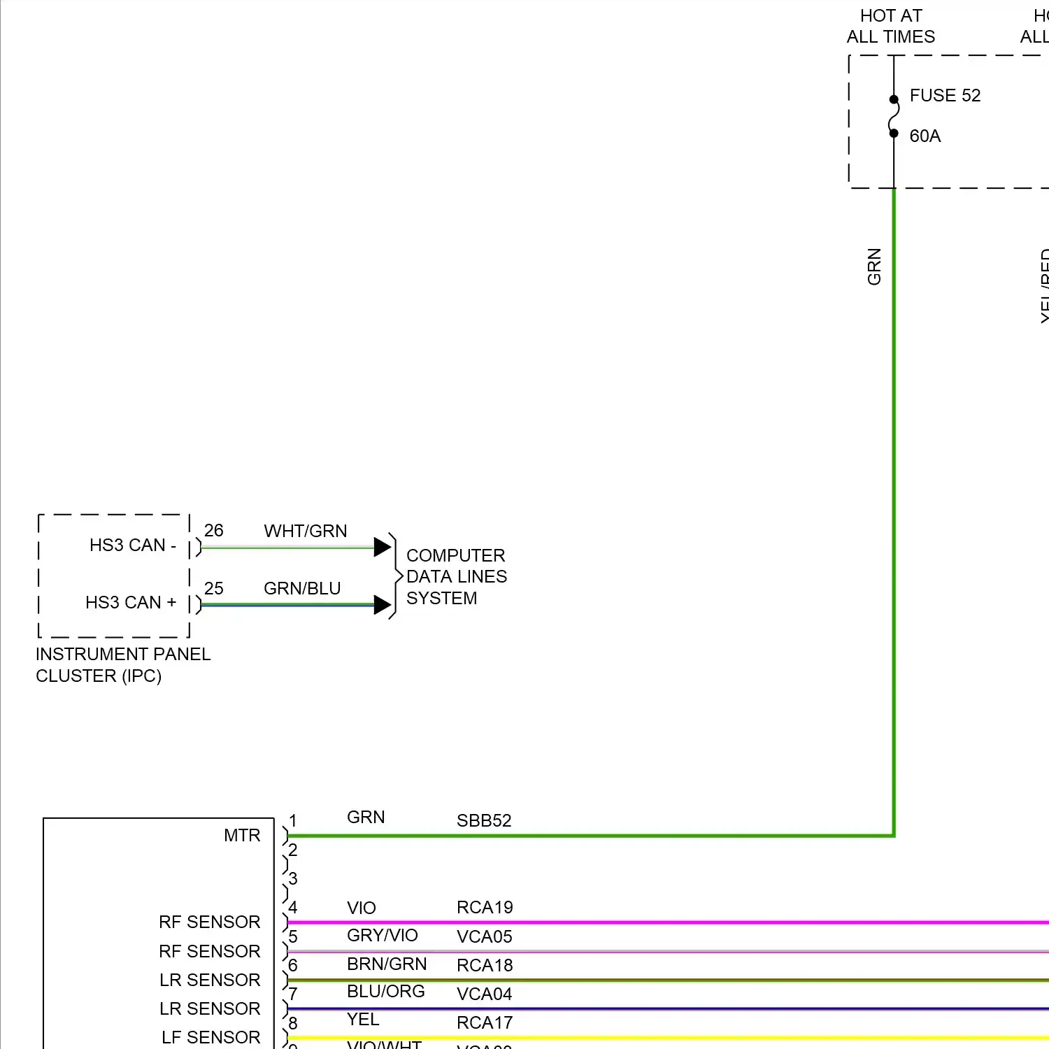Click the RCA19 circuit code
1049x1049 pixels.
click(x=485, y=907)
